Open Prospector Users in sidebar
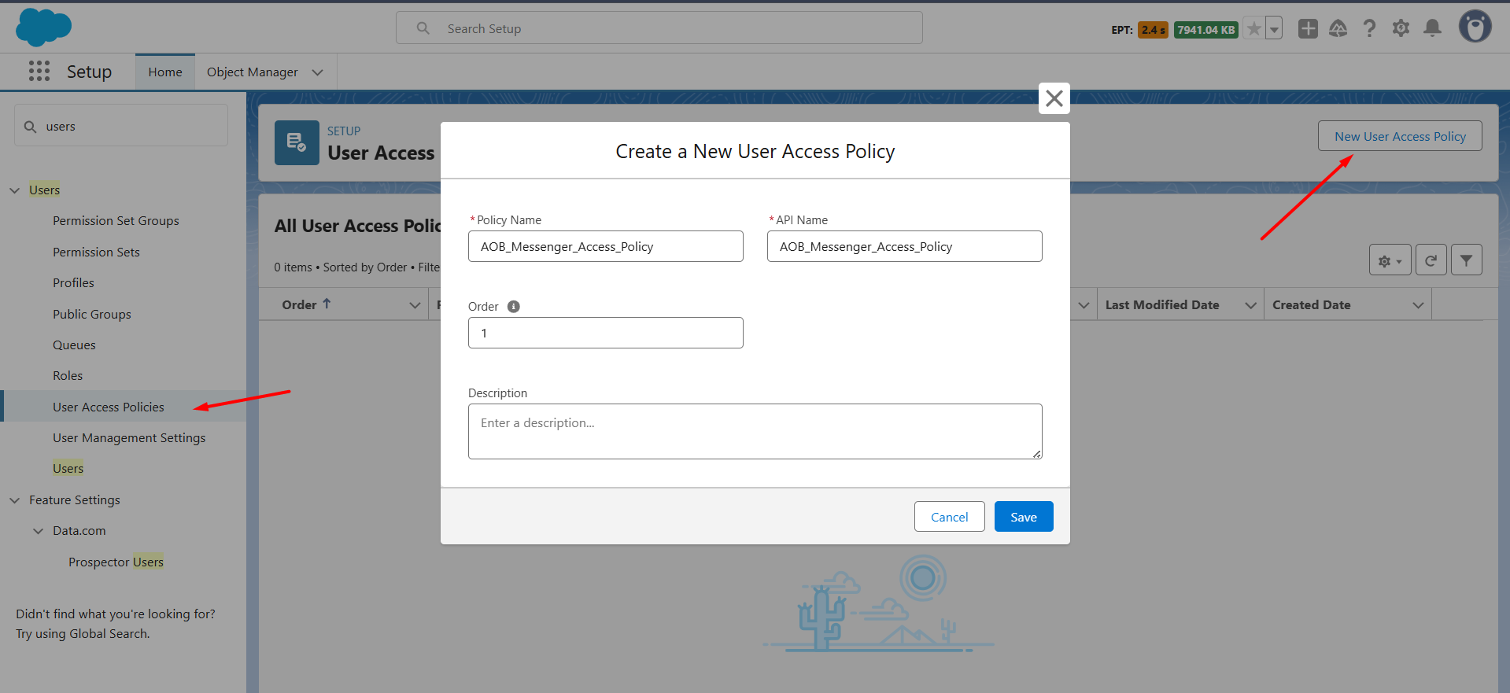1510x693 pixels. (x=116, y=562)
